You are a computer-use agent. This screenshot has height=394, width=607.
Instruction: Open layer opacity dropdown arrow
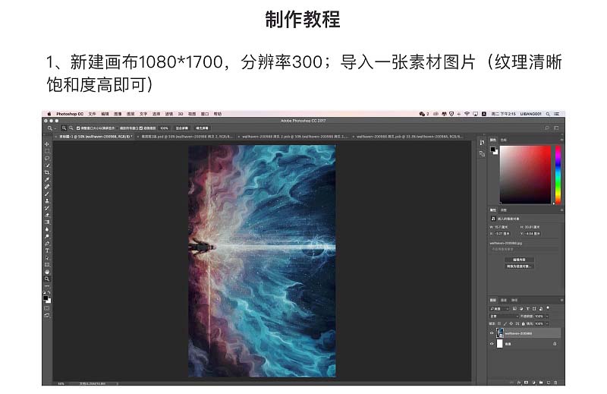point(547,317)
